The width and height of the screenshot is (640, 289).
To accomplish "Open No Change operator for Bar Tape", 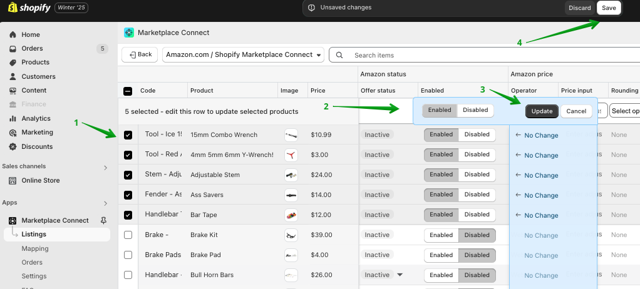I will point(537,215).
